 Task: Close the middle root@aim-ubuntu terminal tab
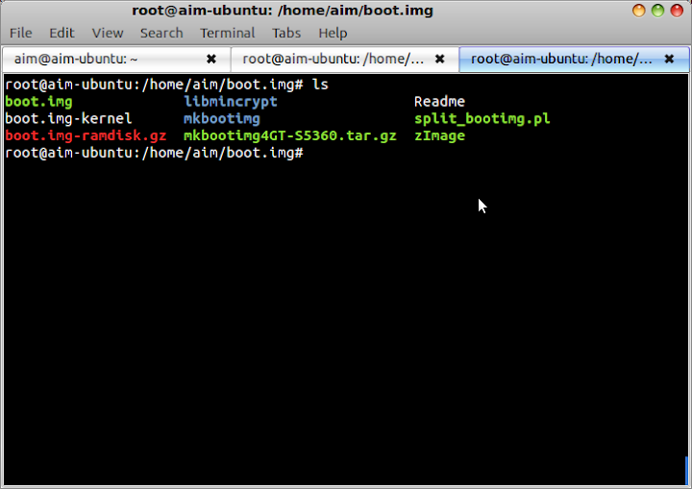[x=439, y=59]
